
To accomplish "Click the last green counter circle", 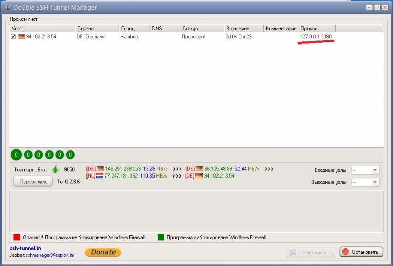I will pyautogui.click(x=70, y=154).
